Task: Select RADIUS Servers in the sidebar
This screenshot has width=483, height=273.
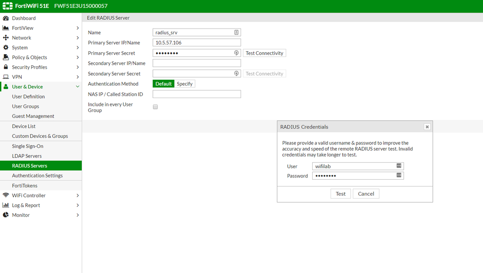Action: 41,166
